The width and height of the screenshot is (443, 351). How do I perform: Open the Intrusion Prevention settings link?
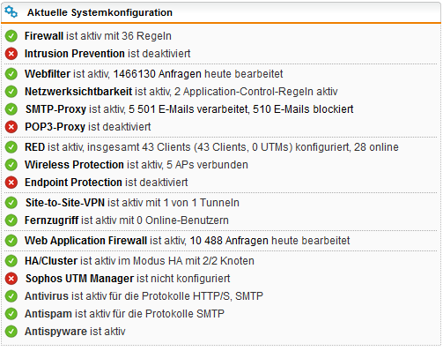[75, 54]
